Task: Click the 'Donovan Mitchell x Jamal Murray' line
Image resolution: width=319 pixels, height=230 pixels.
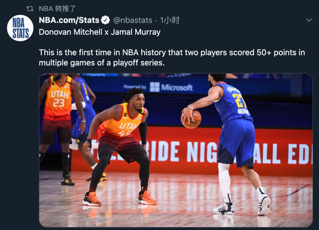Action: tap(100, 32)
